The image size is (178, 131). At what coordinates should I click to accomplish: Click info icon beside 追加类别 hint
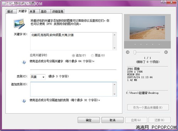pyautogui.click(x=24, y=101)
